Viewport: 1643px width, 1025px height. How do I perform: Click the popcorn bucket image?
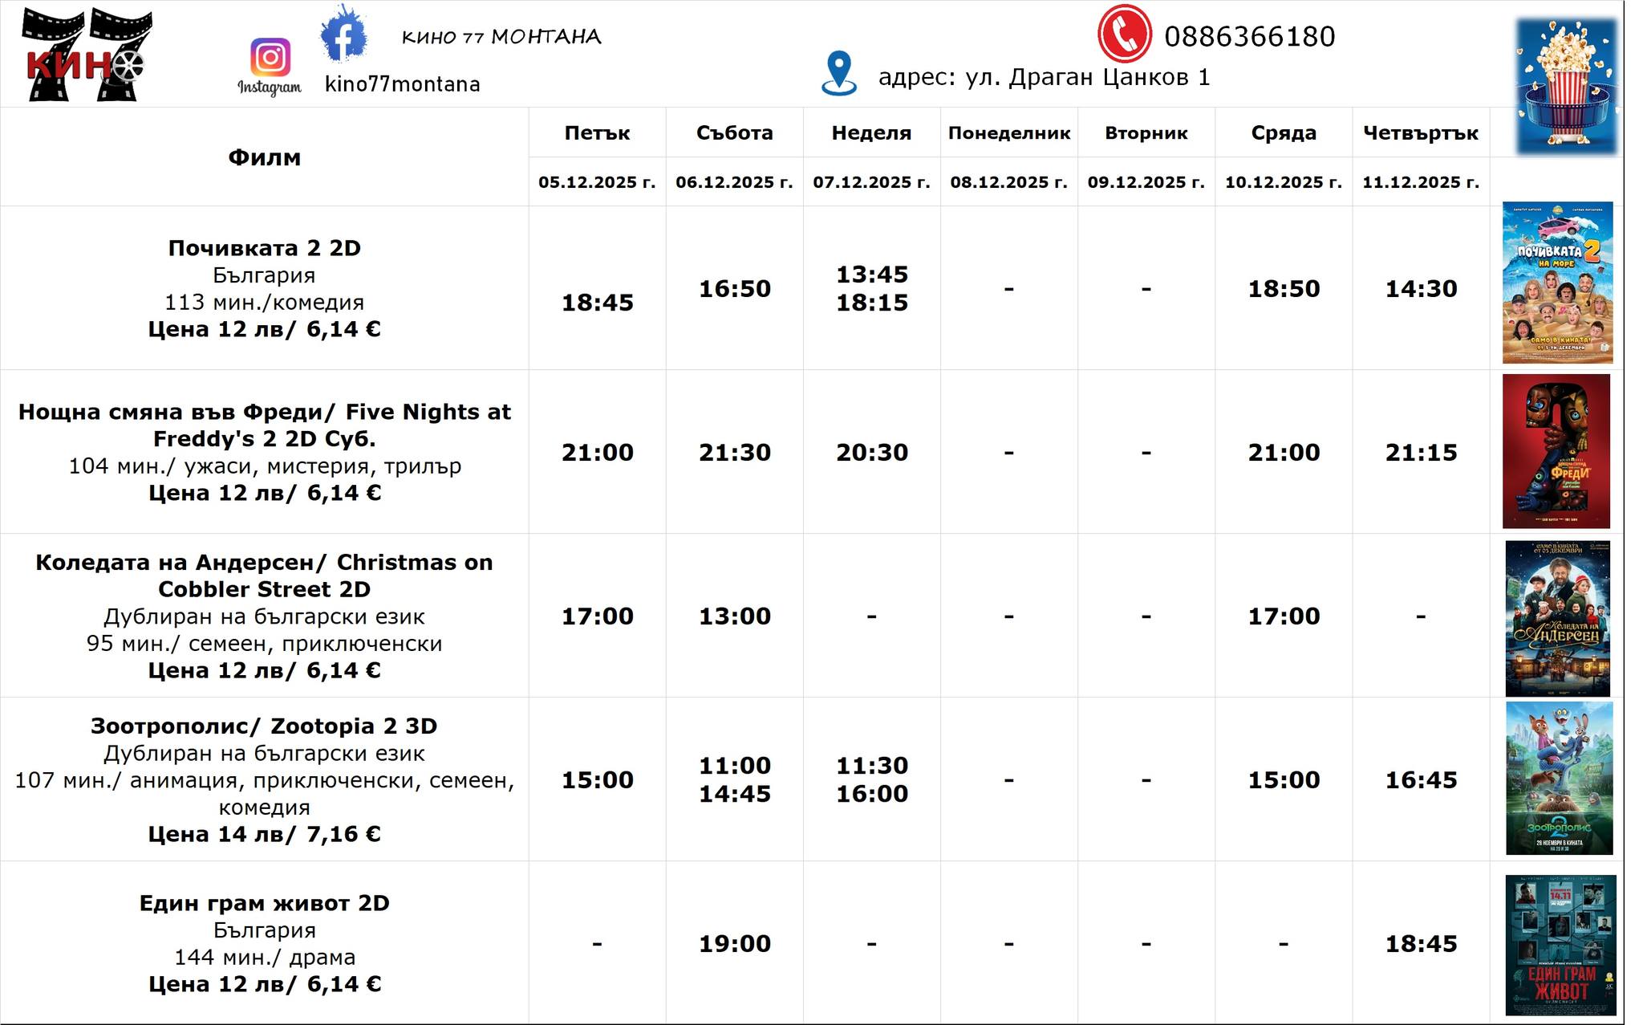1566,86
